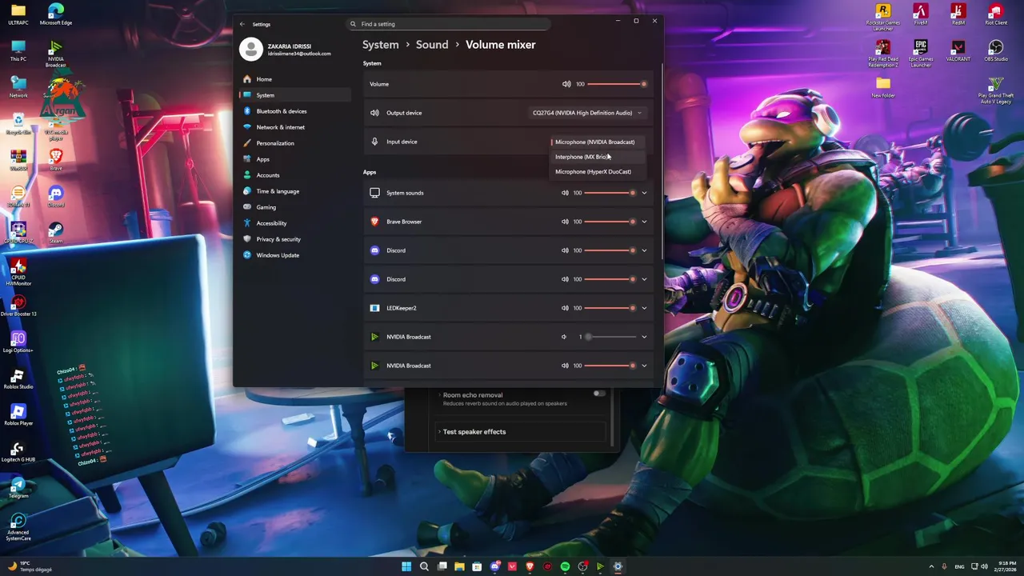Mute the system Volume speaker icon
Screen dimensions: 1024x576
tap(566, 84)
